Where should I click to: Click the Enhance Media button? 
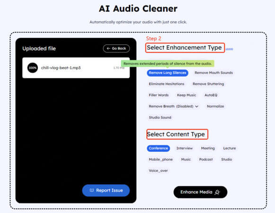200,192
